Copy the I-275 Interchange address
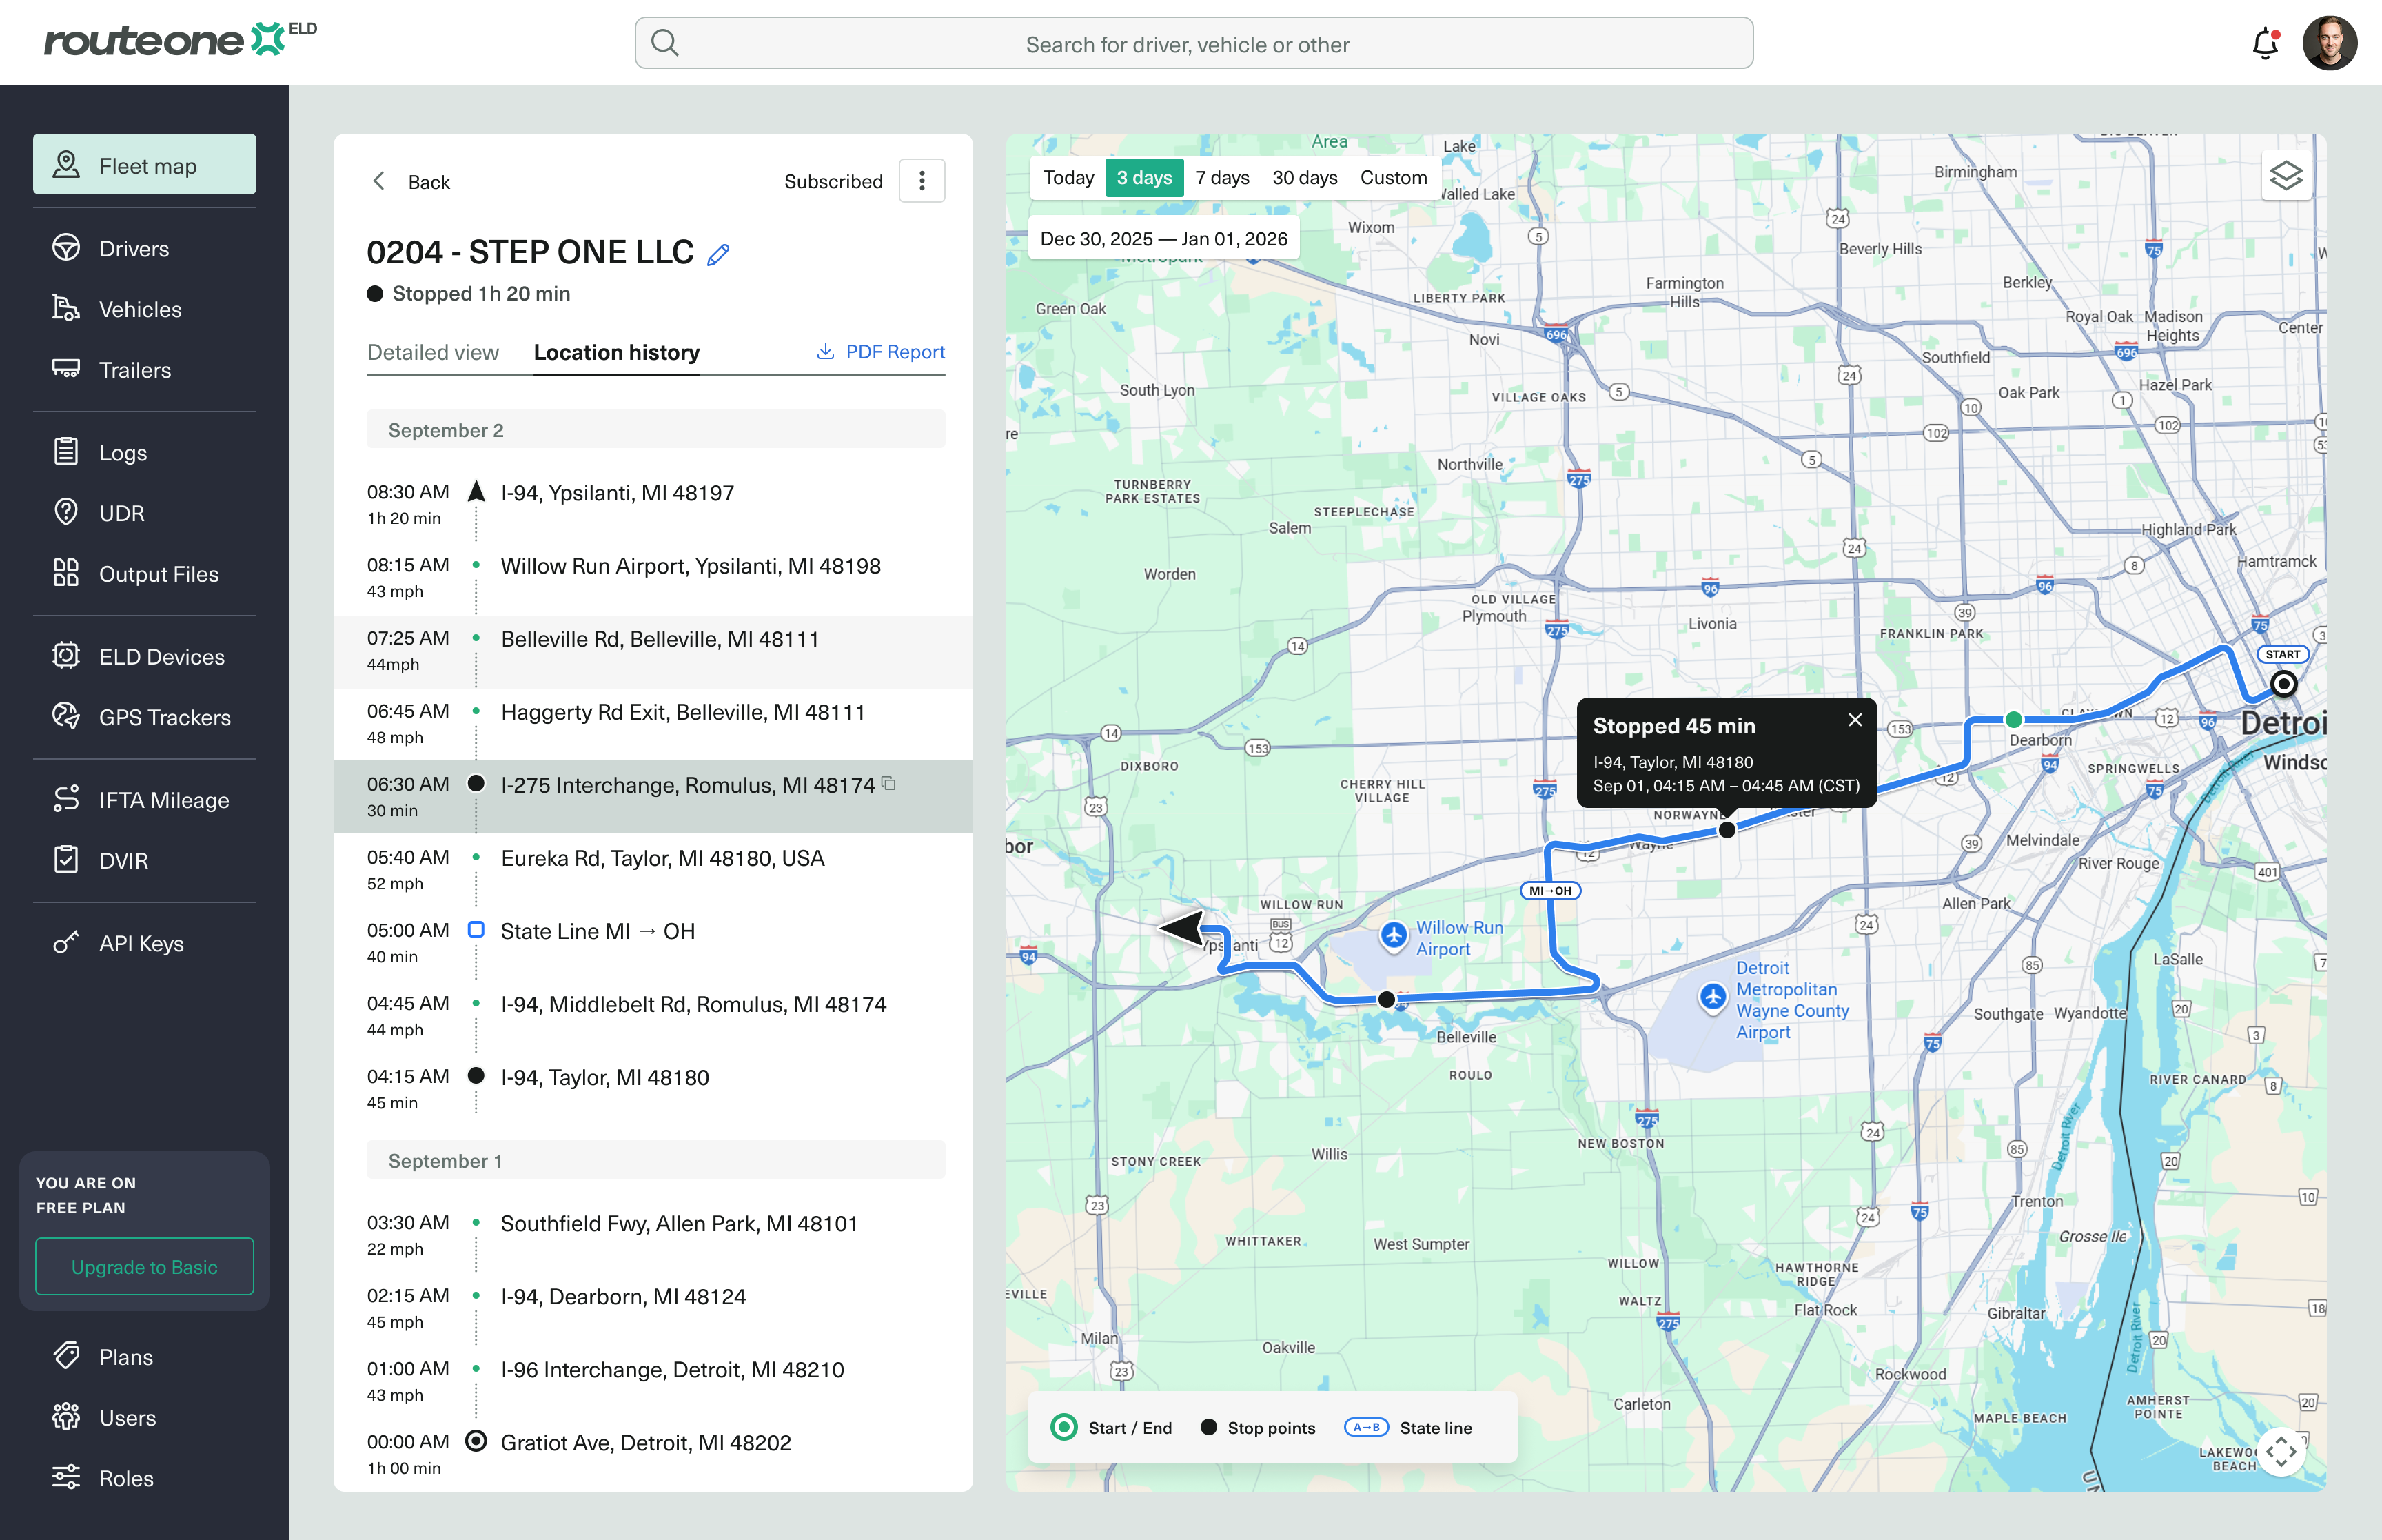Image resolution: width=2382 pixels, height=1540 pixels. coord(888,784)
